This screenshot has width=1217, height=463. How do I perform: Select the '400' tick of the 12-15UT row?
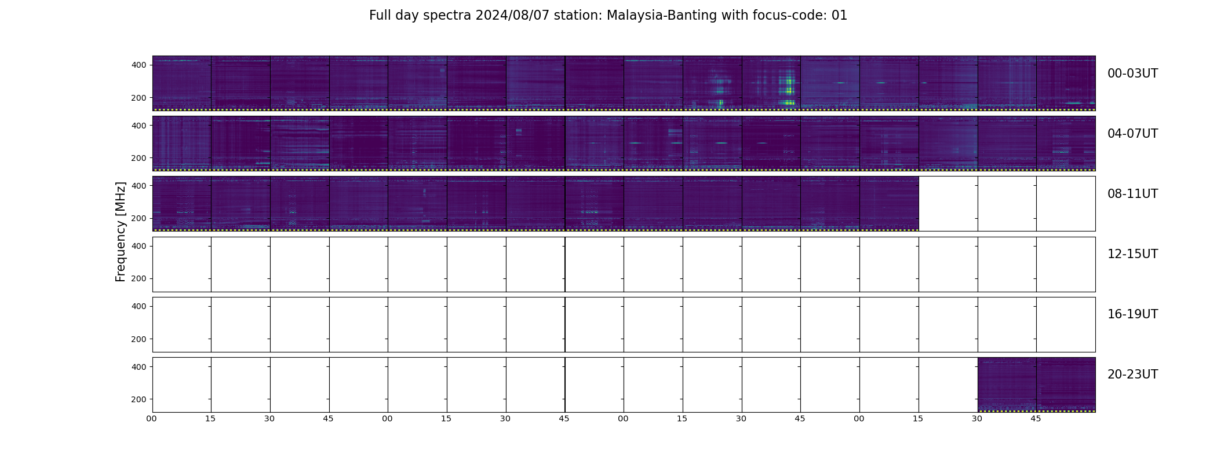coord(139,246)
